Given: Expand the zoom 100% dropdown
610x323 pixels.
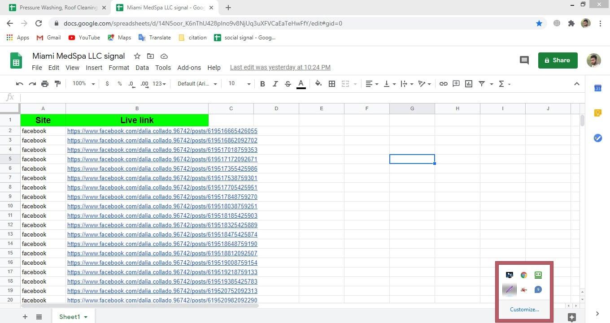Looking at the screenshot, I should (x=84, y=84).
